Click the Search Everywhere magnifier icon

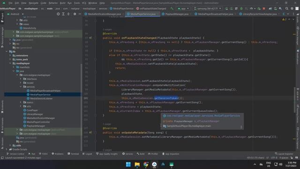286,8
